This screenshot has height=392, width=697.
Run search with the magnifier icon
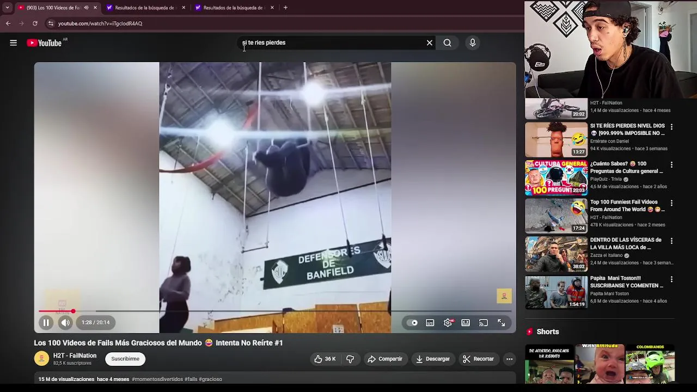tap(447, 42)
